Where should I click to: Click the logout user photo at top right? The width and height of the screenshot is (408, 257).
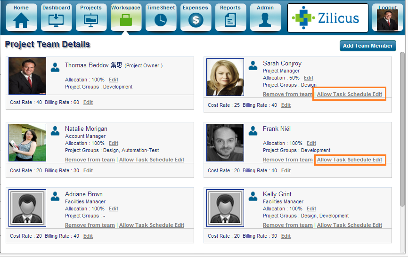click(x=387, y=20)
